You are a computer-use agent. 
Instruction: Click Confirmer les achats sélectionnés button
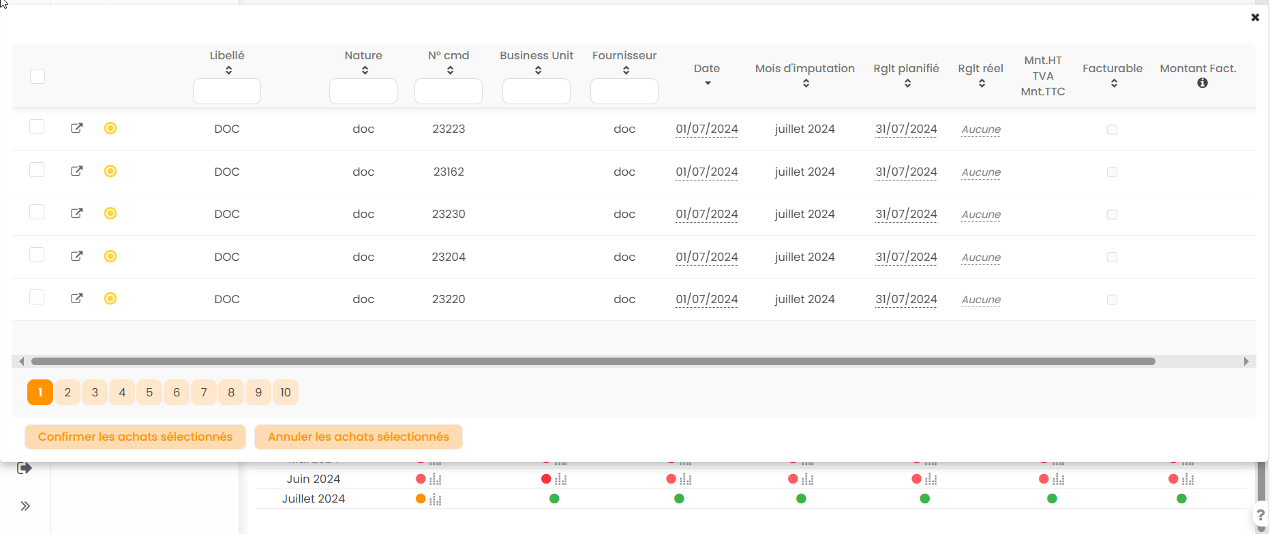(135, 437)
